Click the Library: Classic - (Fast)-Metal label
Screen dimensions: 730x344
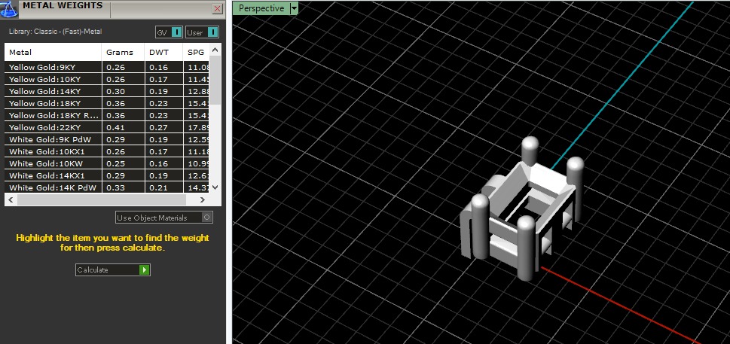pos(56,32)
